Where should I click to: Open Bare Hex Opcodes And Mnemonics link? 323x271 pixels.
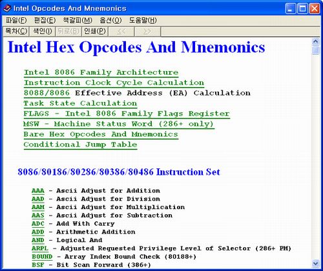101,134
